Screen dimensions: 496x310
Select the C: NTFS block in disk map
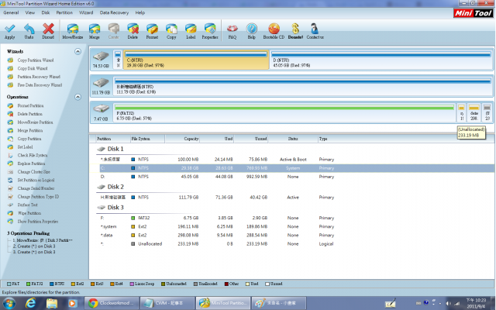click(196, 60)
